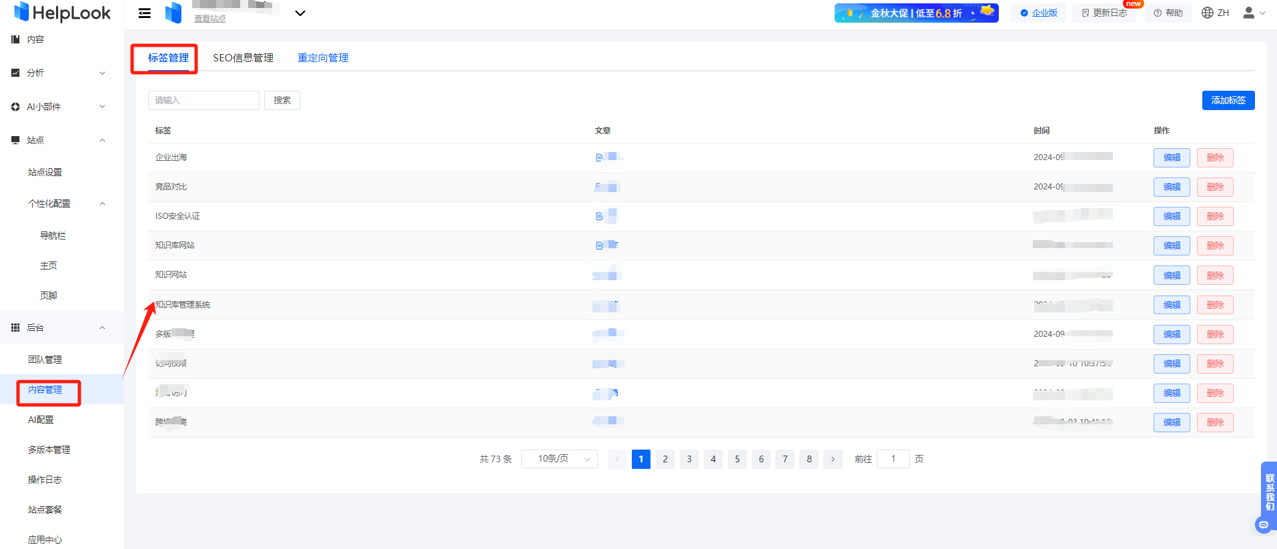Open 操作日志 in the sidebar

click(45, 480)
